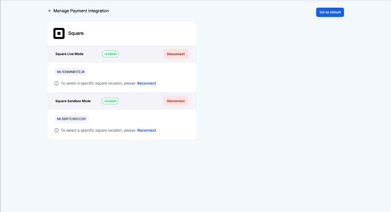Disconnect Square Live Mode

click(x=176, y=54)
